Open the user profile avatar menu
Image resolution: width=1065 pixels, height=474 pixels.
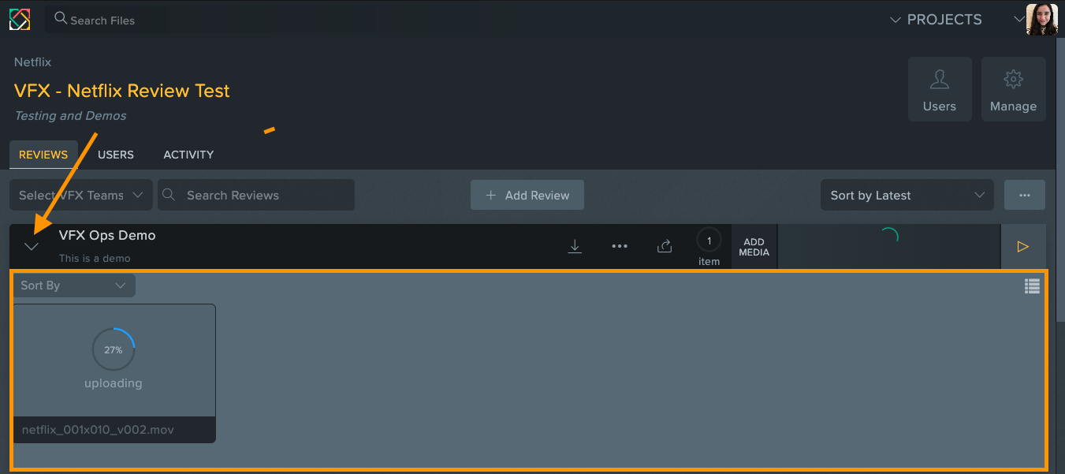(x=1041, y=20)
